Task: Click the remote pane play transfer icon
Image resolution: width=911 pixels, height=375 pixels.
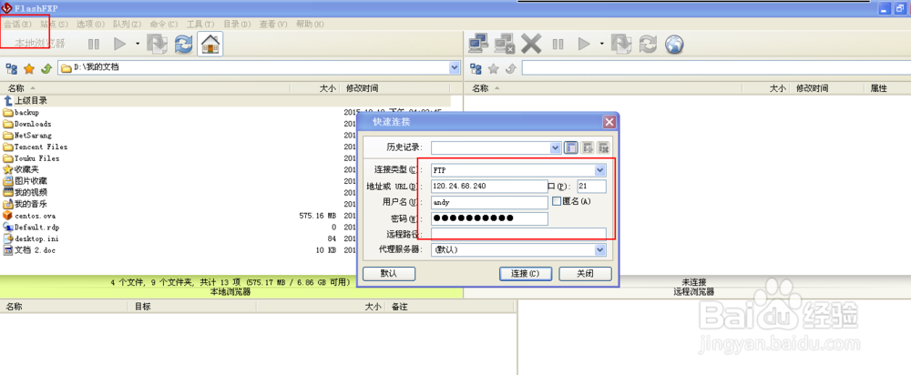Action: pyautogui.click(x=584, y=44)
